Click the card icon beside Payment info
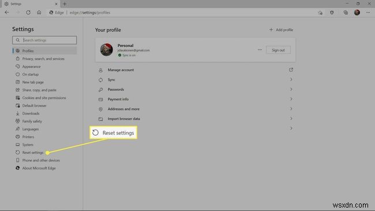This screenshot has width=375, height=211. click(x=101, y=99)
